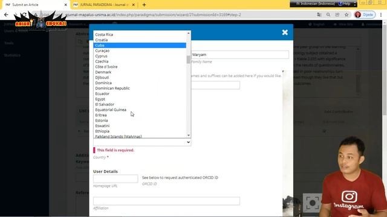Image resolution: width=387 pixels, height=217 pixels.
Task: Open Chrome three-dot menu
Action: click(381, 14)
